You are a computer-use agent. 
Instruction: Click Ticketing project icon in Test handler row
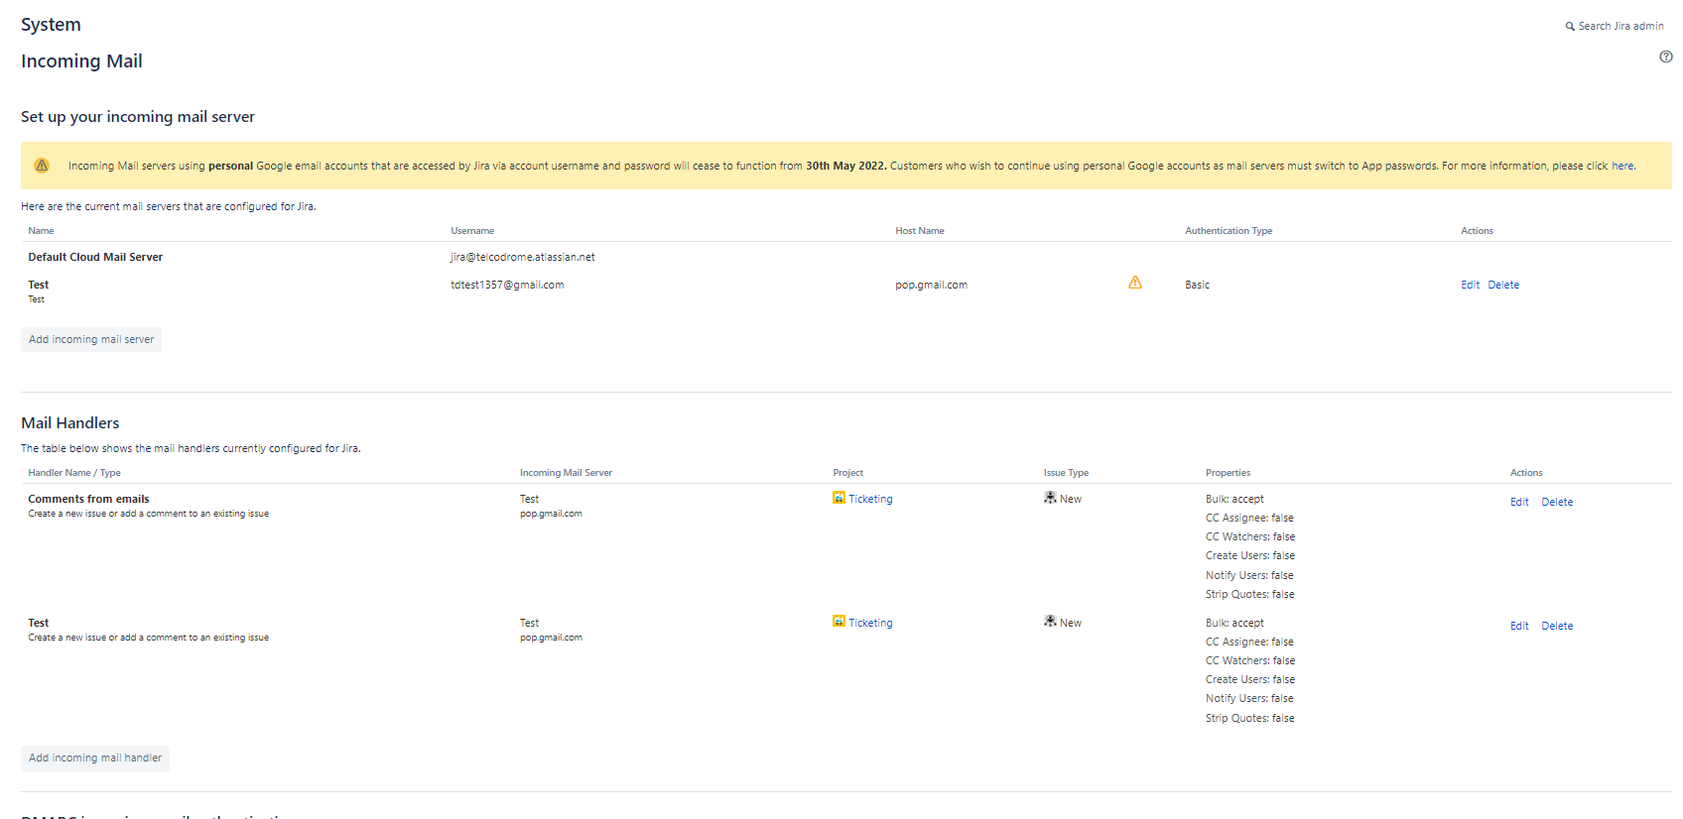pyautogui.click(x=839, y=622)
